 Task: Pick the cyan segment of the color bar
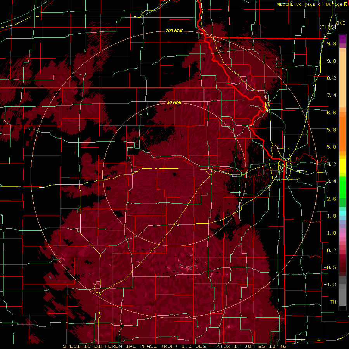click(x=342, y=213)
